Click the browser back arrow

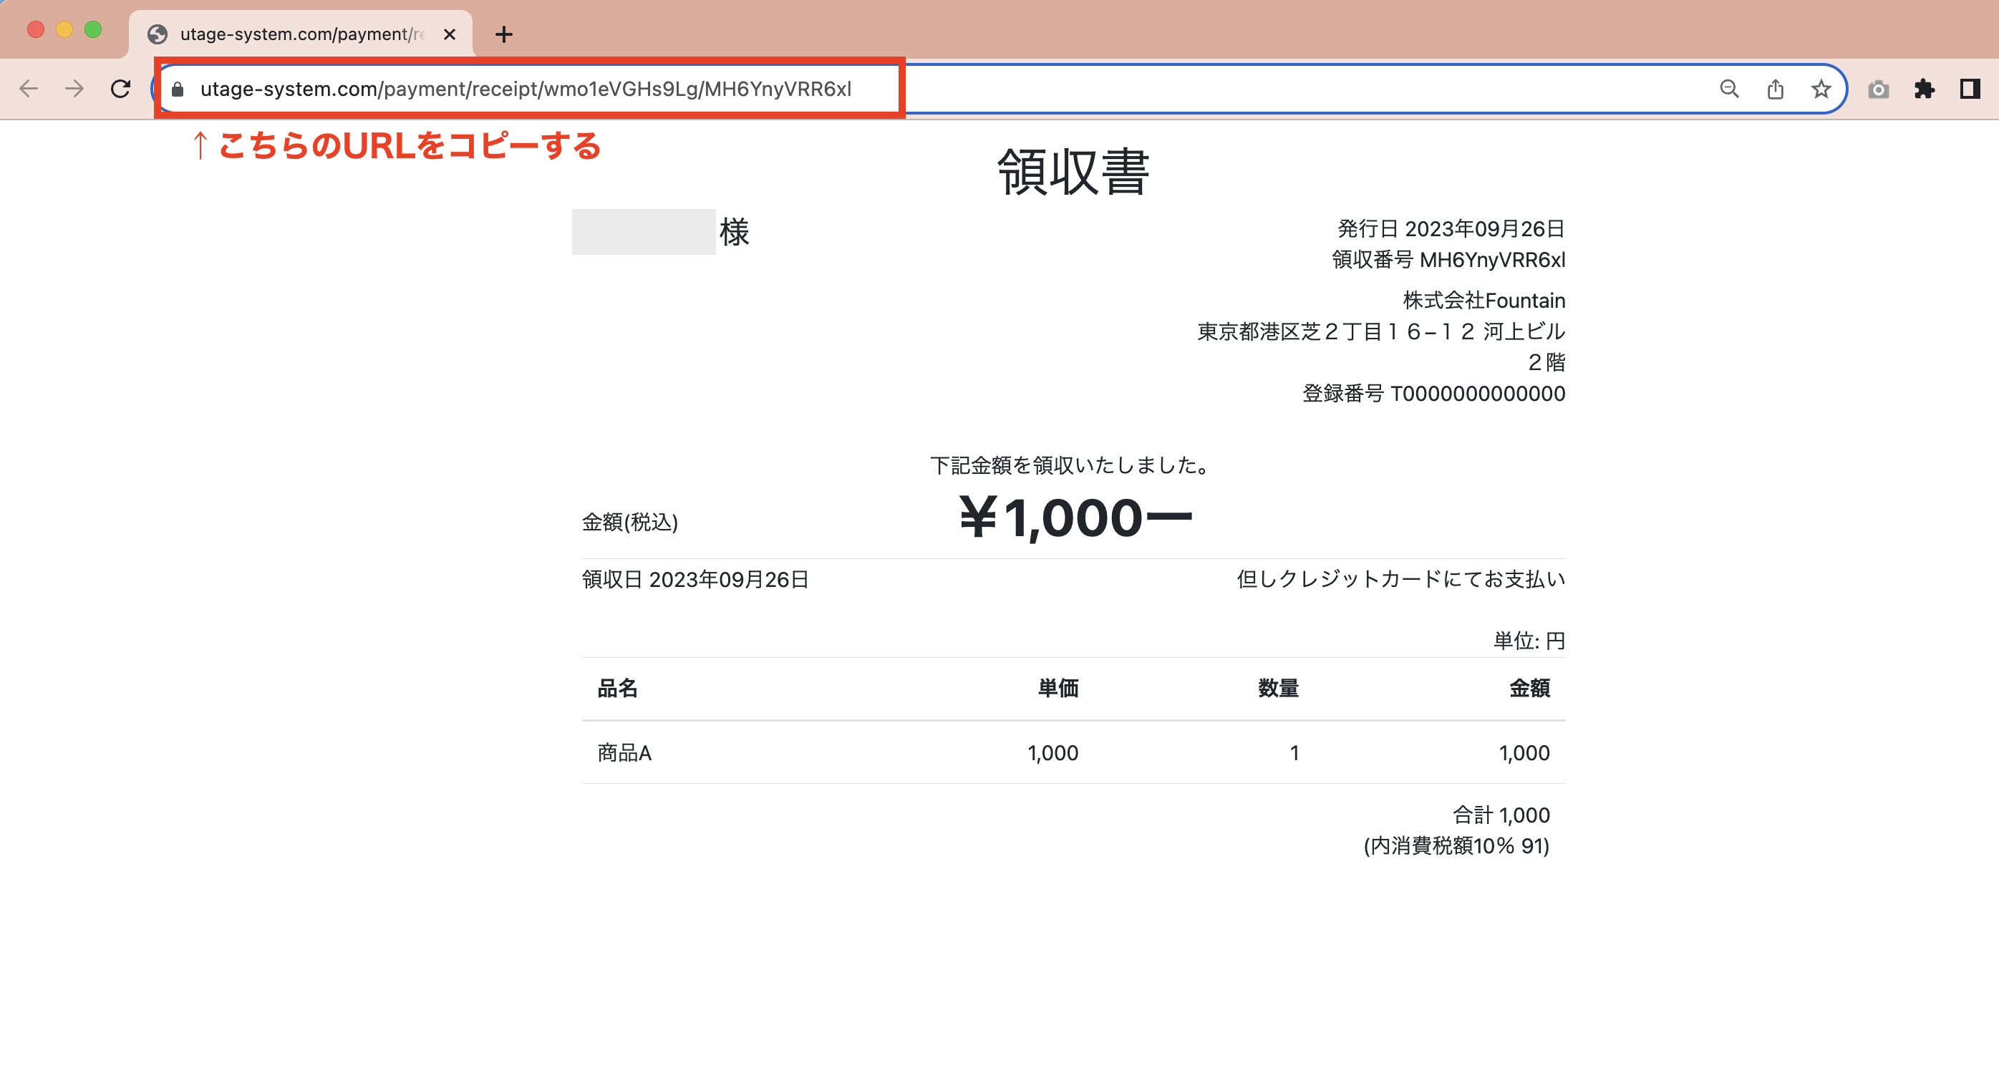tap(29, 89)
